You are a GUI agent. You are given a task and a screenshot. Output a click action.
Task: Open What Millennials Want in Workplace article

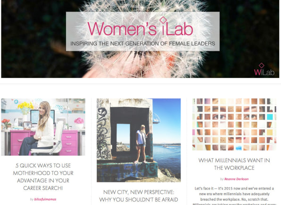tap(234, 164)
